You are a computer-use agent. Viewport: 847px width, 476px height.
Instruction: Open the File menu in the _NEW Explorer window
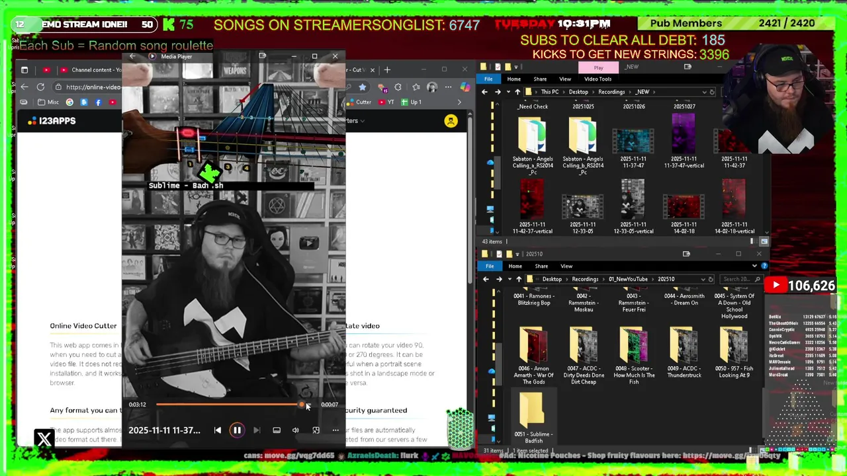(x=488, y=79)
